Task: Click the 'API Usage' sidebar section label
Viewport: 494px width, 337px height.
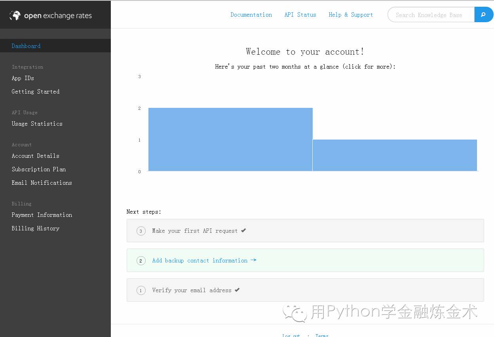Action: click(x=25, y=113)
